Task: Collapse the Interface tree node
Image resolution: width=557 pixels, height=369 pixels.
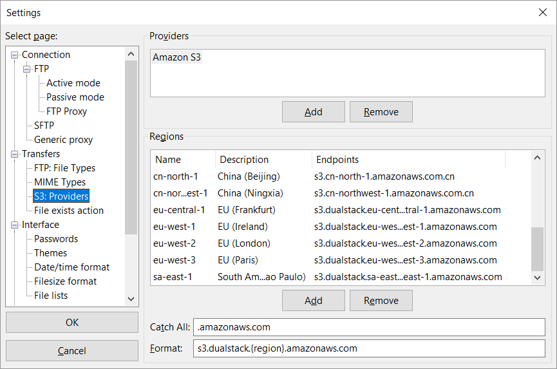Action: pyautogui.click(x=15, y=225)
